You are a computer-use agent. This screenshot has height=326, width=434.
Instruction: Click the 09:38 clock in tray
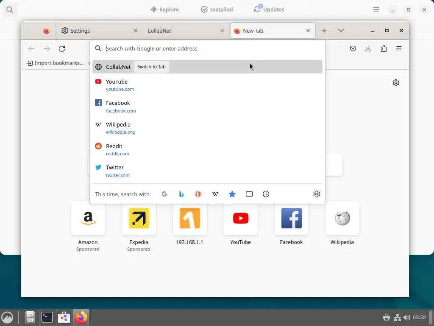point(419,318)
